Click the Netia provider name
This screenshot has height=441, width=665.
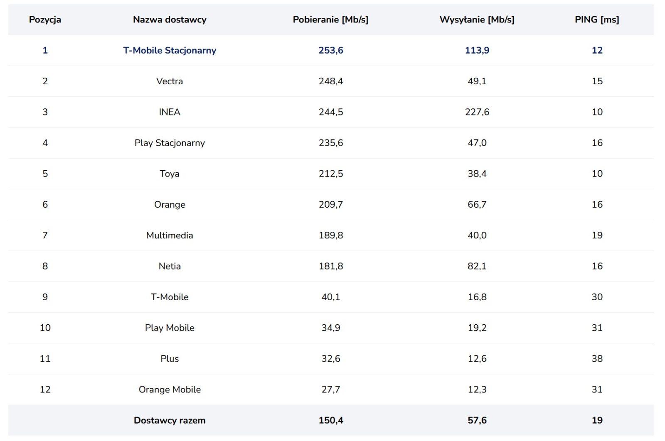point(170,266)
